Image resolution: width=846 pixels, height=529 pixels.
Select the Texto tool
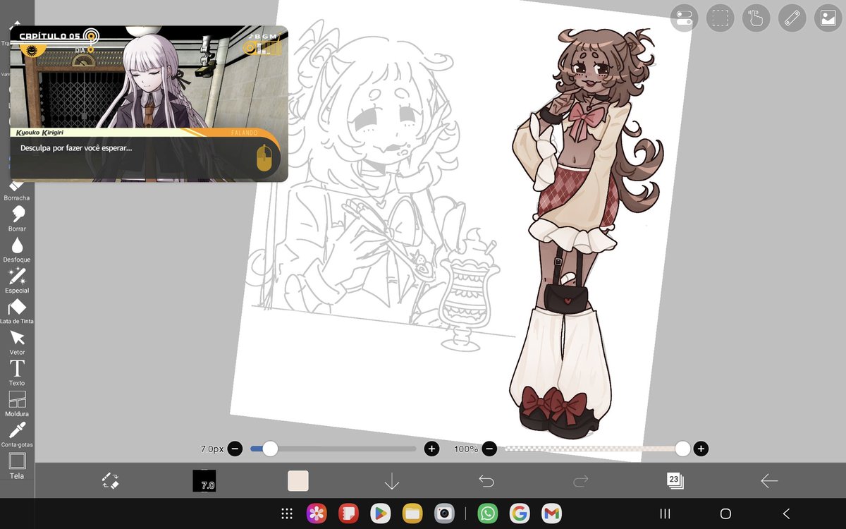click(x=17, y=372)
